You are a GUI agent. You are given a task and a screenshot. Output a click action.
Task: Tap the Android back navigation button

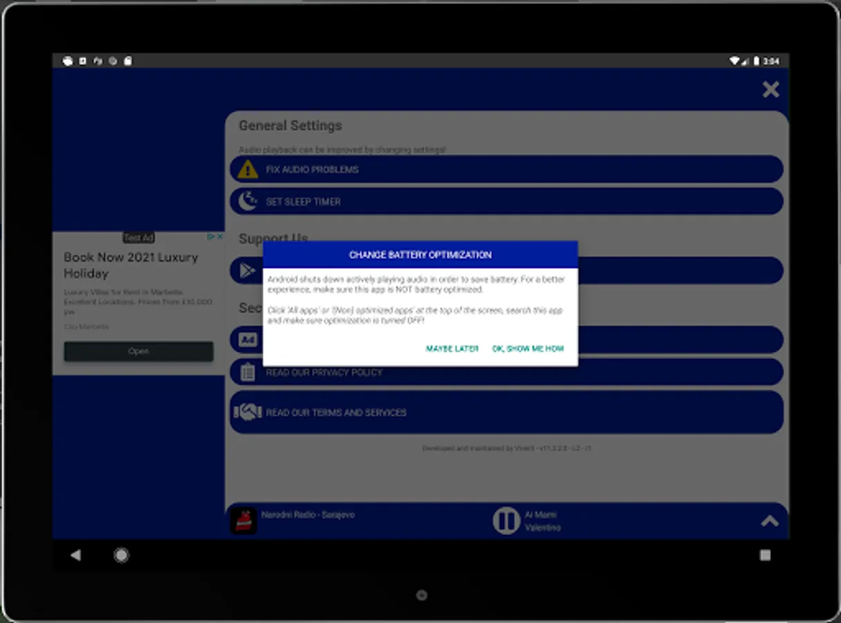tap(75, 554)
